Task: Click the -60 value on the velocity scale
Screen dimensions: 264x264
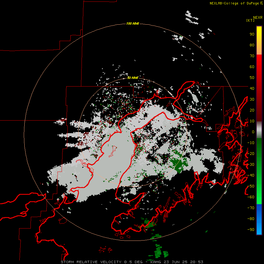Action: click(x=251, y=197)
